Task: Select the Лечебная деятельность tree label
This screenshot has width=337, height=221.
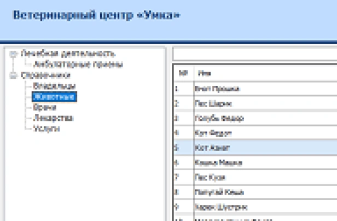Action: [67, 54]
